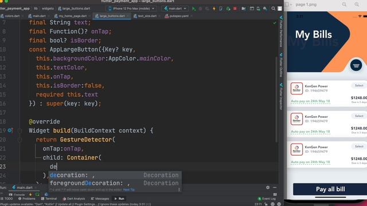367x206 pixels.
Task: Open the Event Log
Action: coord(267,199)
